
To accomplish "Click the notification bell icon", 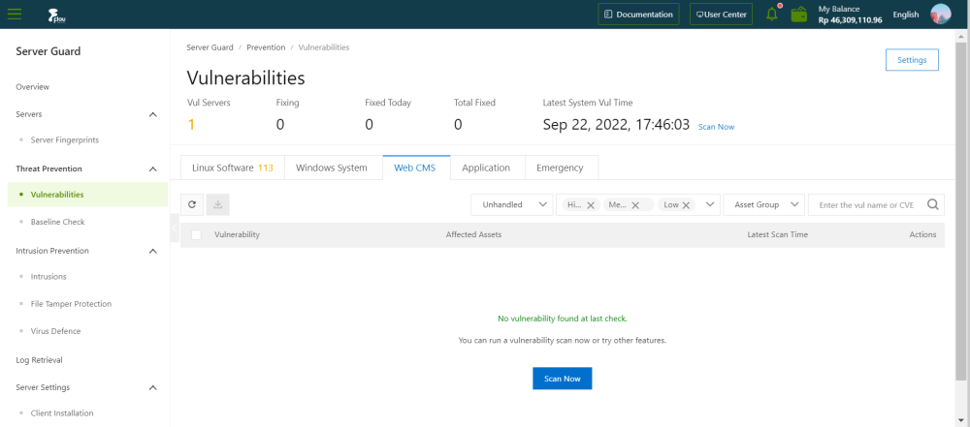I will 772,15.
